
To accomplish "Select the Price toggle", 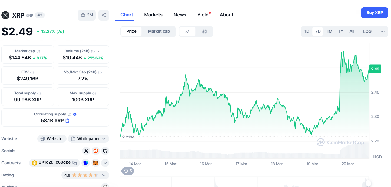I will 131,31.
